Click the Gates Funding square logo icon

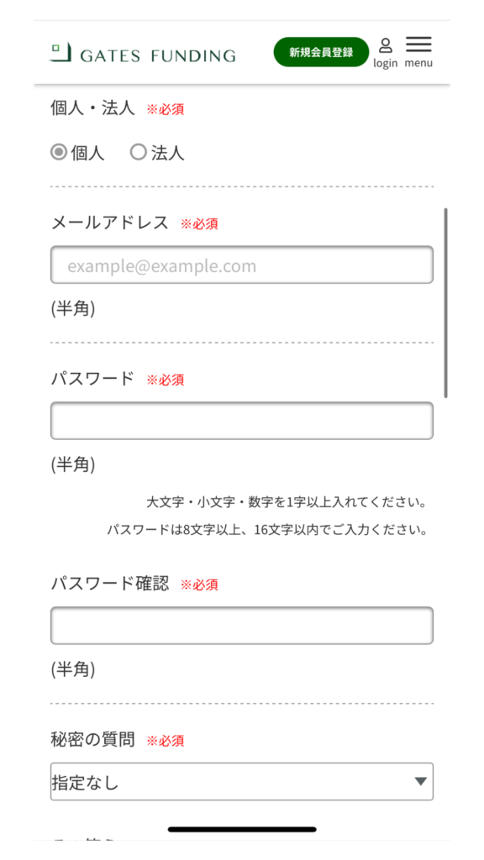[x=60, y=52]
